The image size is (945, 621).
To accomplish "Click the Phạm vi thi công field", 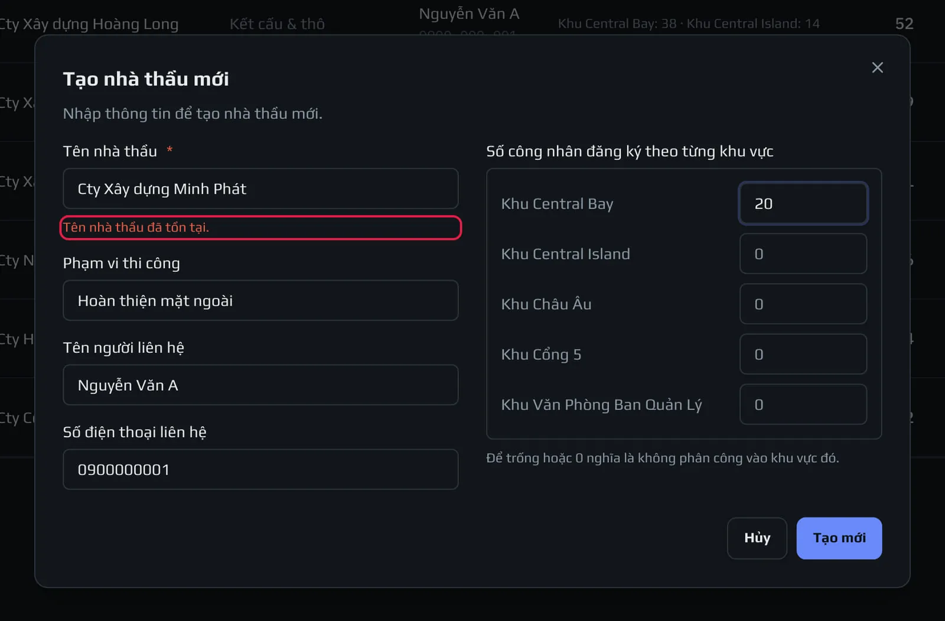I will (260, 300).
